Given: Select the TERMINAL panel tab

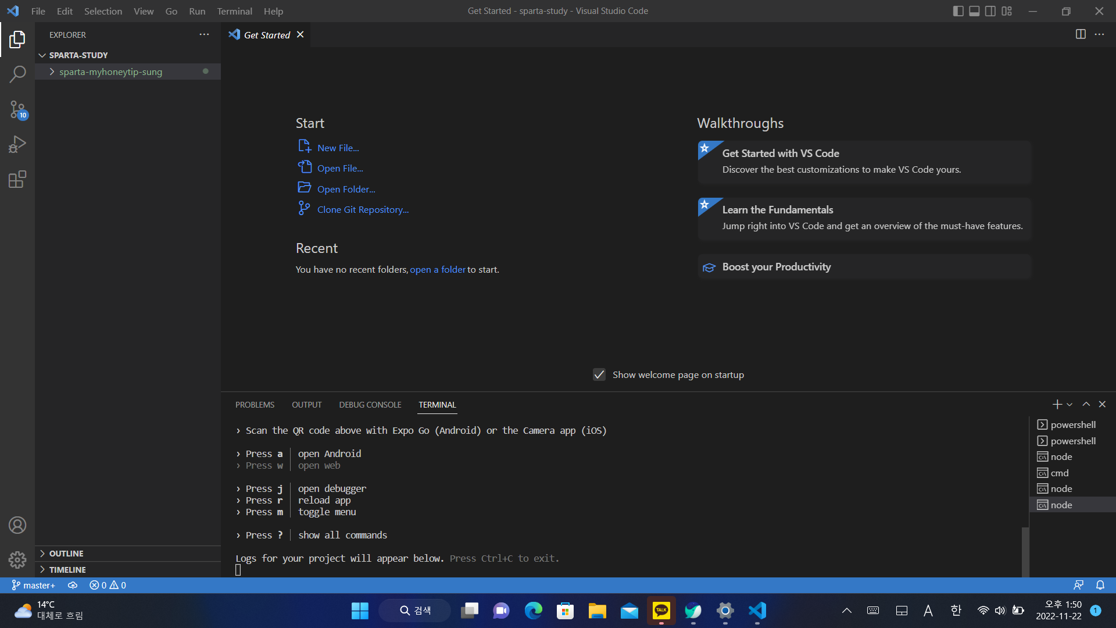Looking at the screenshot, I should (437, 405).
